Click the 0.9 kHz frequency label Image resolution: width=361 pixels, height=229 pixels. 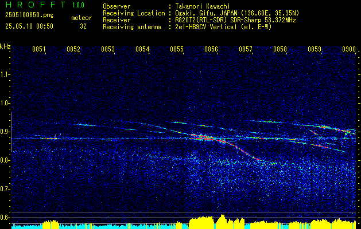[5, 132]
